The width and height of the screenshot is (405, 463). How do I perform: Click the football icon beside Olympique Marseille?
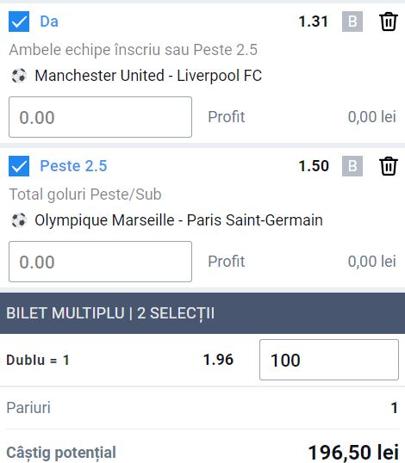[19, 220]
